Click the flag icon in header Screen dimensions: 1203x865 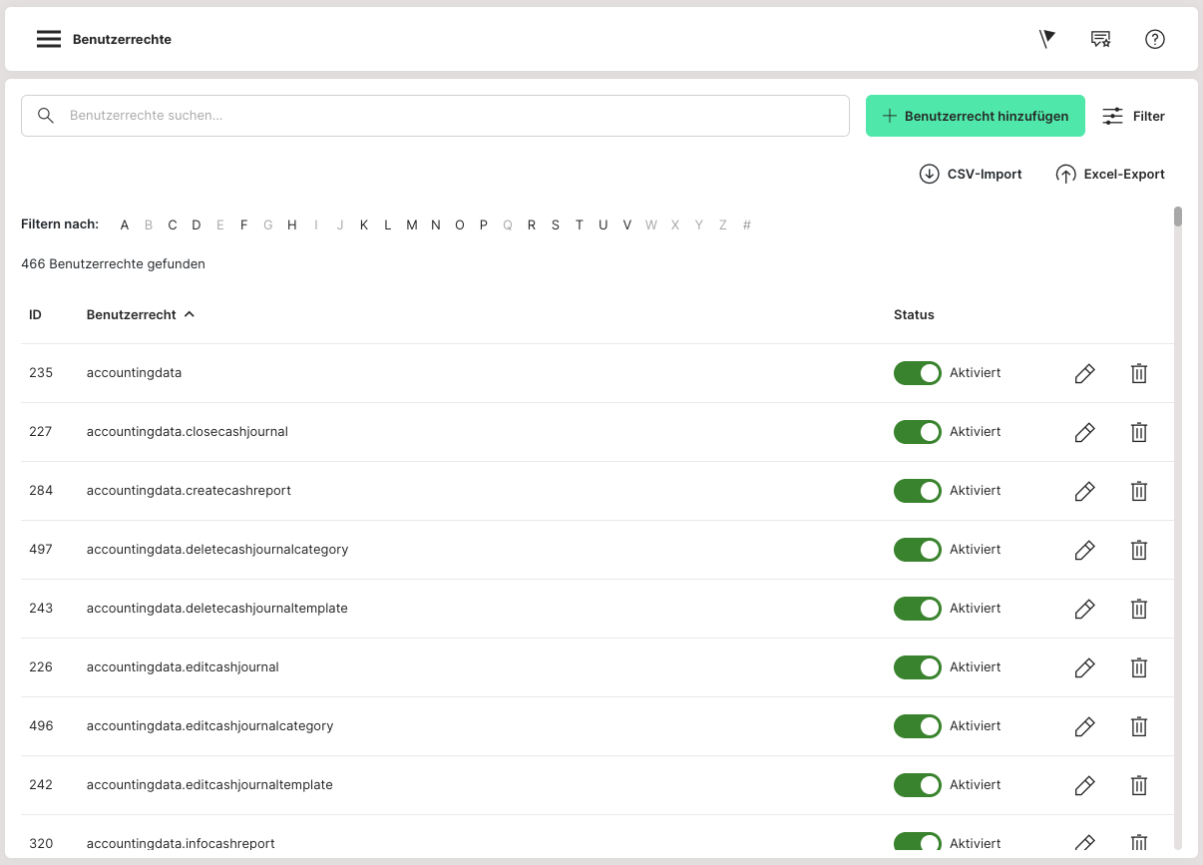(1046, 39)
